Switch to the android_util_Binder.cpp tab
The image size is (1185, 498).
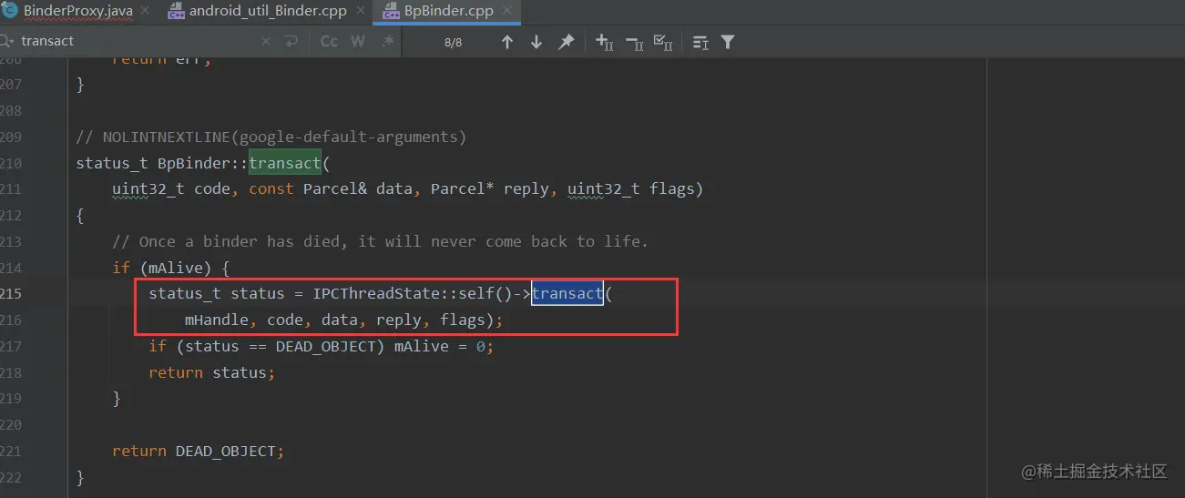tap(268, 11)
